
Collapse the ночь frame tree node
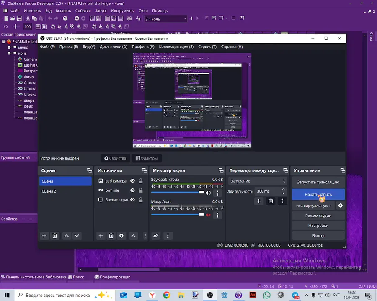click(x=9, y=53)
